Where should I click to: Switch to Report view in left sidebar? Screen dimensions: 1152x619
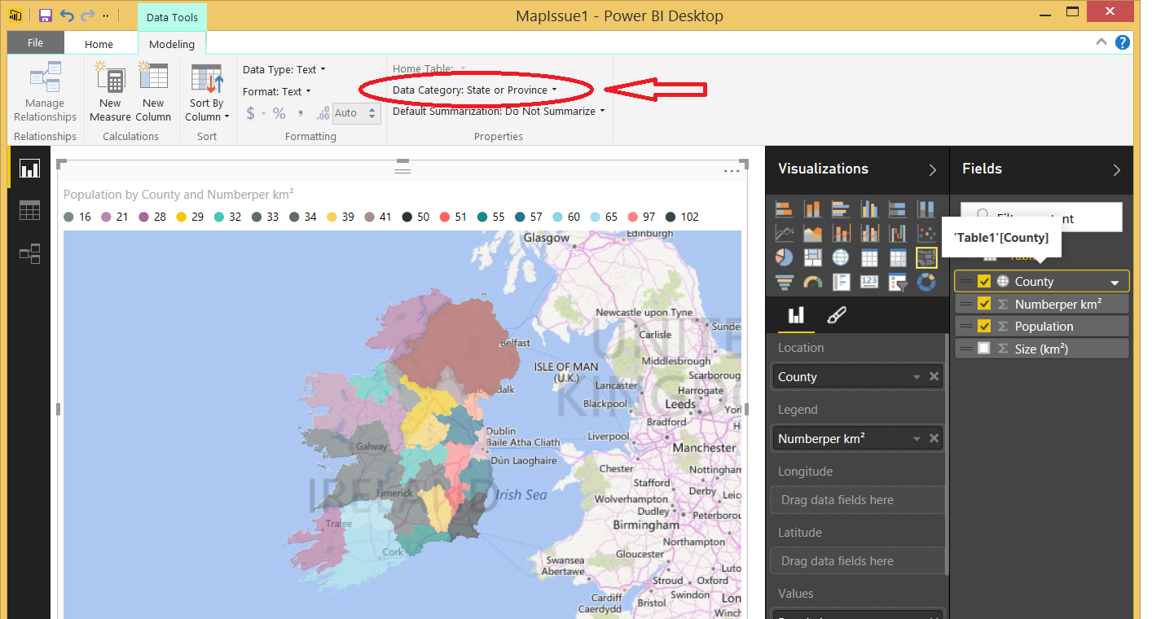tap(29, 169)
